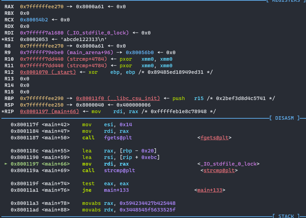Click the REGISTERS section header
The width and height of the screenshot is (306, 218).
pos(285,1)
